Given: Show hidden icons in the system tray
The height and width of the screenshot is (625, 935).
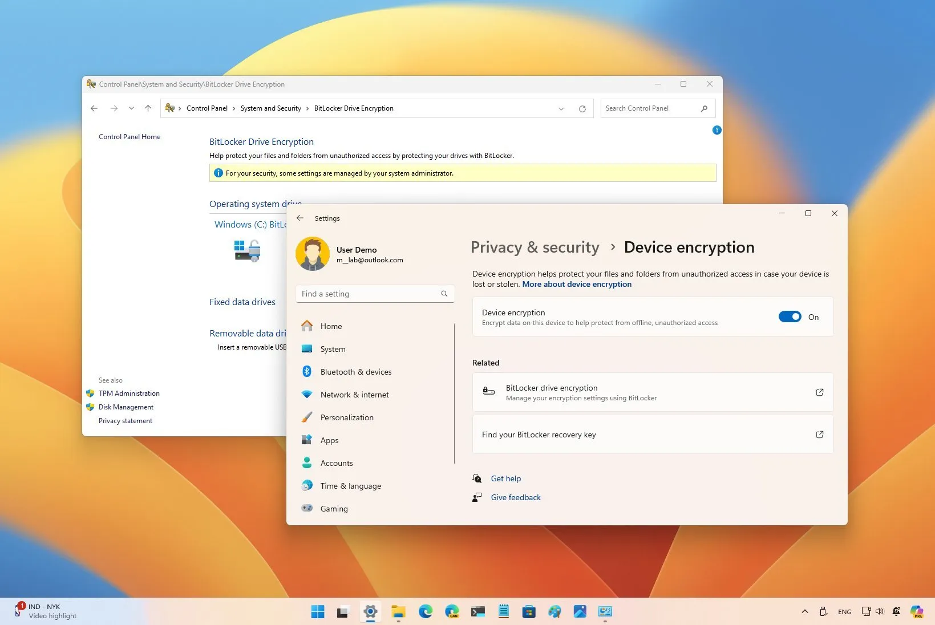Looking at the screenshot, I should pyautogui.click(x=804, y=611).
